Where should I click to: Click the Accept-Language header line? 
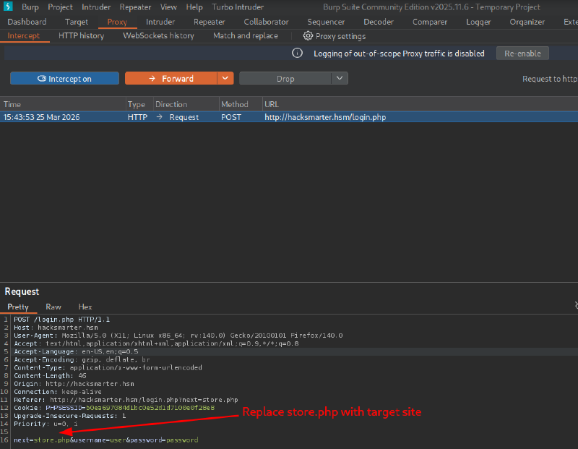(77, 351)
